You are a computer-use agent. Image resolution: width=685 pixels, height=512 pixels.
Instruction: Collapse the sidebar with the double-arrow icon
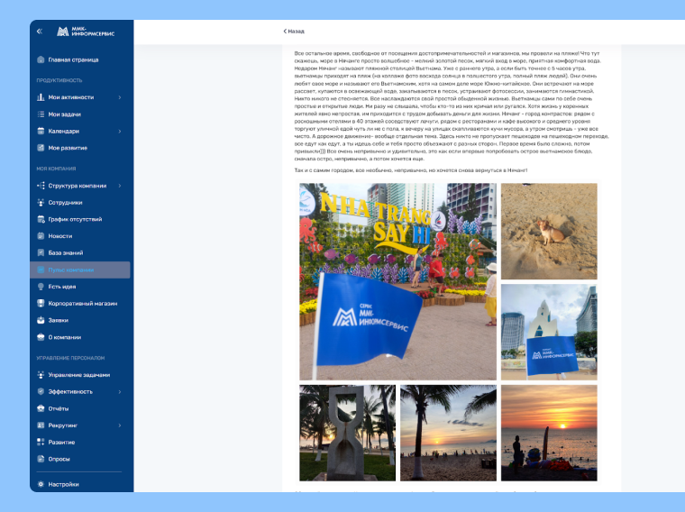click(x=40, y=32)
